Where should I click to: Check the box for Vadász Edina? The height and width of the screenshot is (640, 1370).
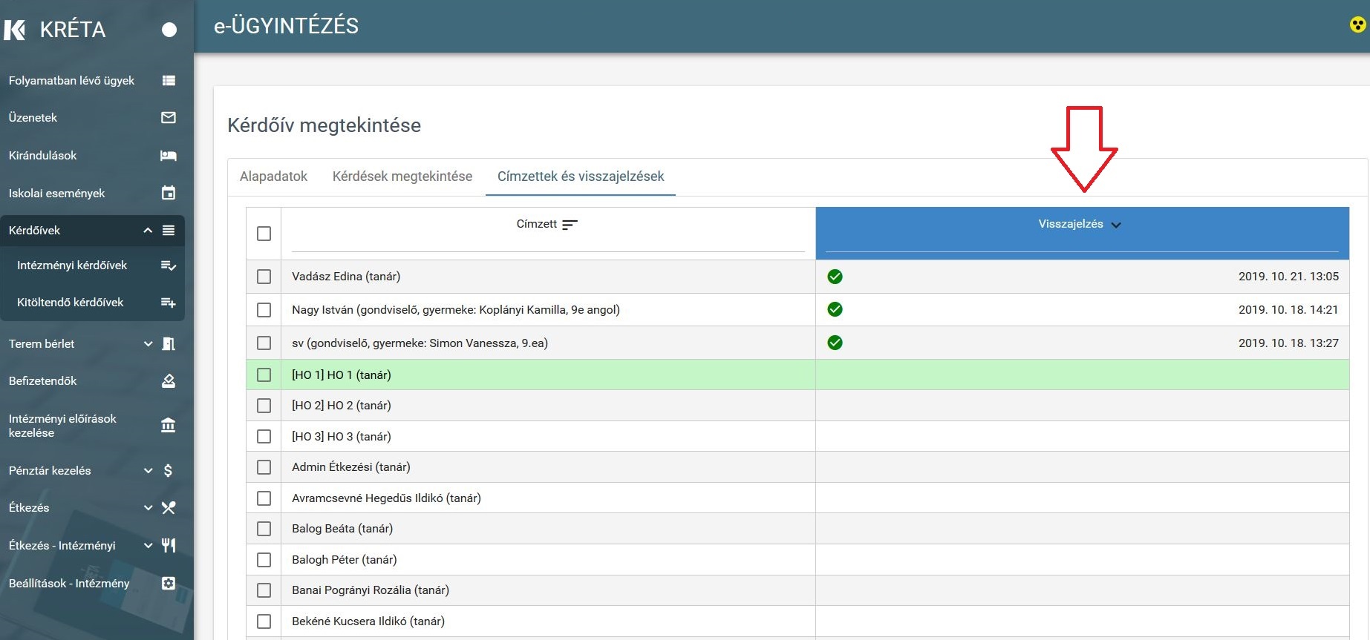point(264,277)
